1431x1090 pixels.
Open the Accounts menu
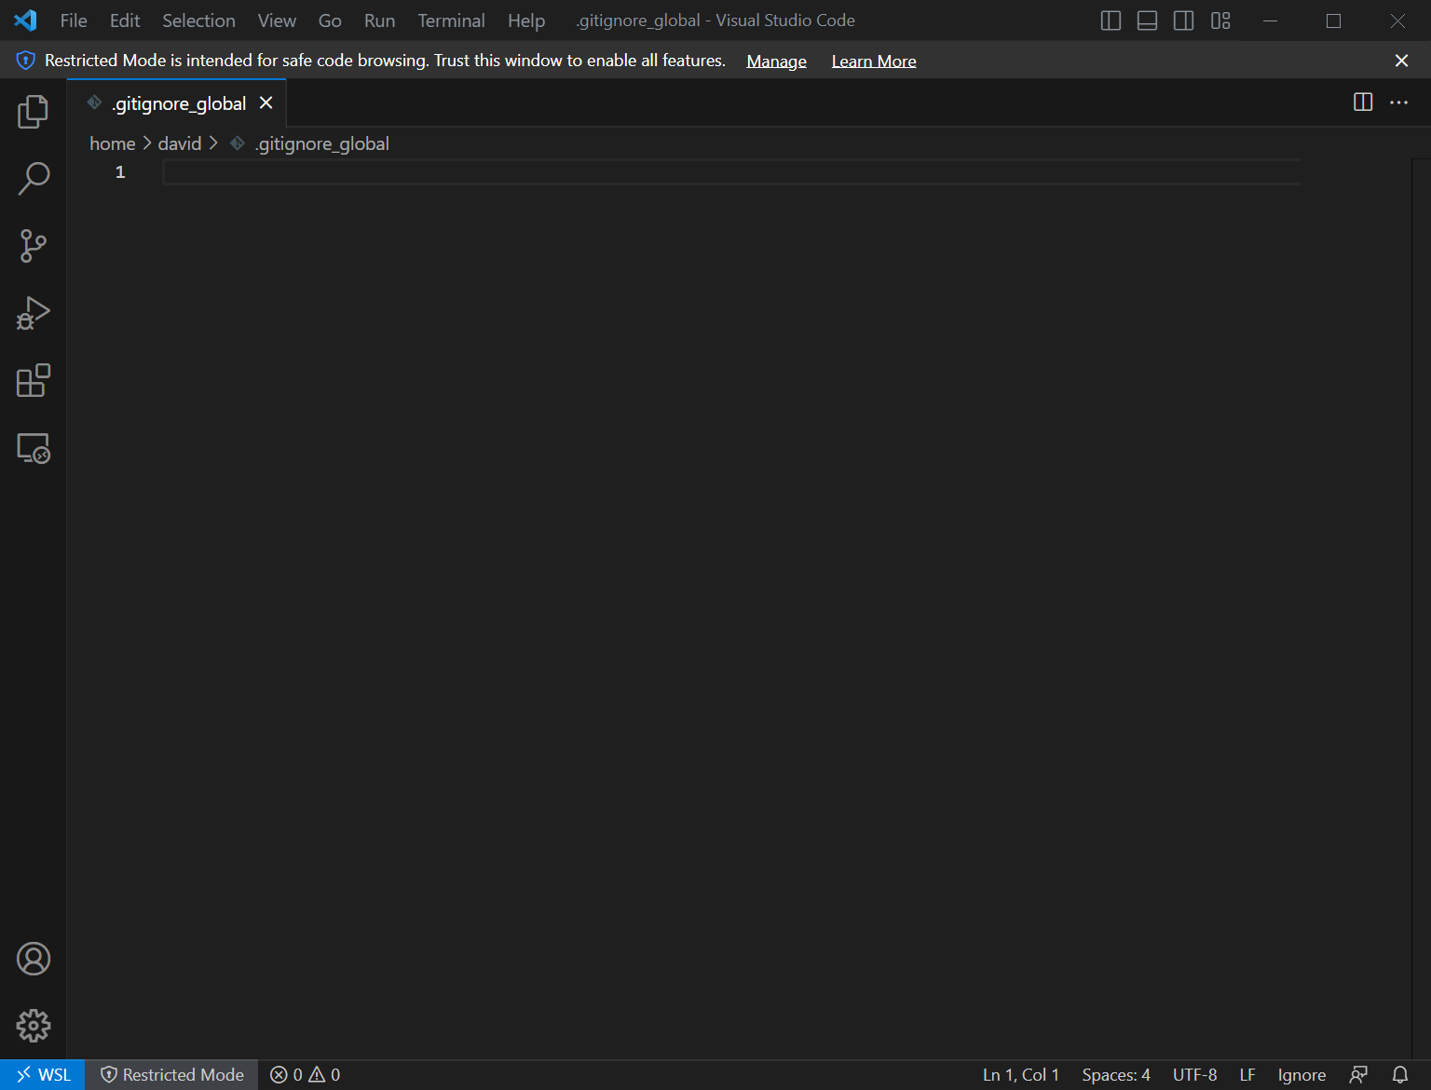click(x=34, y=959)
